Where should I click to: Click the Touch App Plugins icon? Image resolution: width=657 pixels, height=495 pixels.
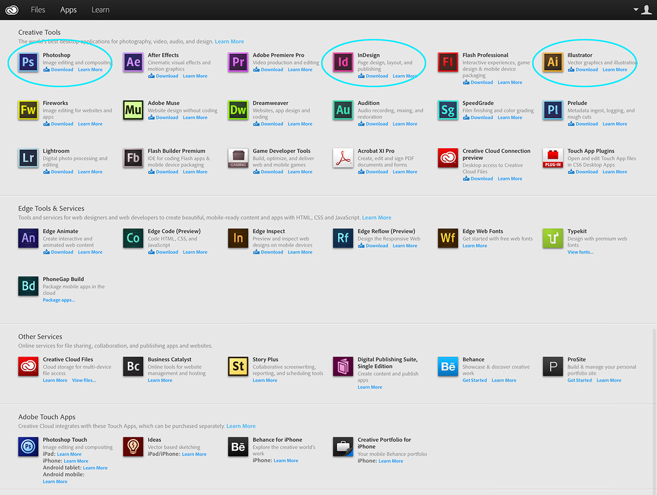pos(553,158)
